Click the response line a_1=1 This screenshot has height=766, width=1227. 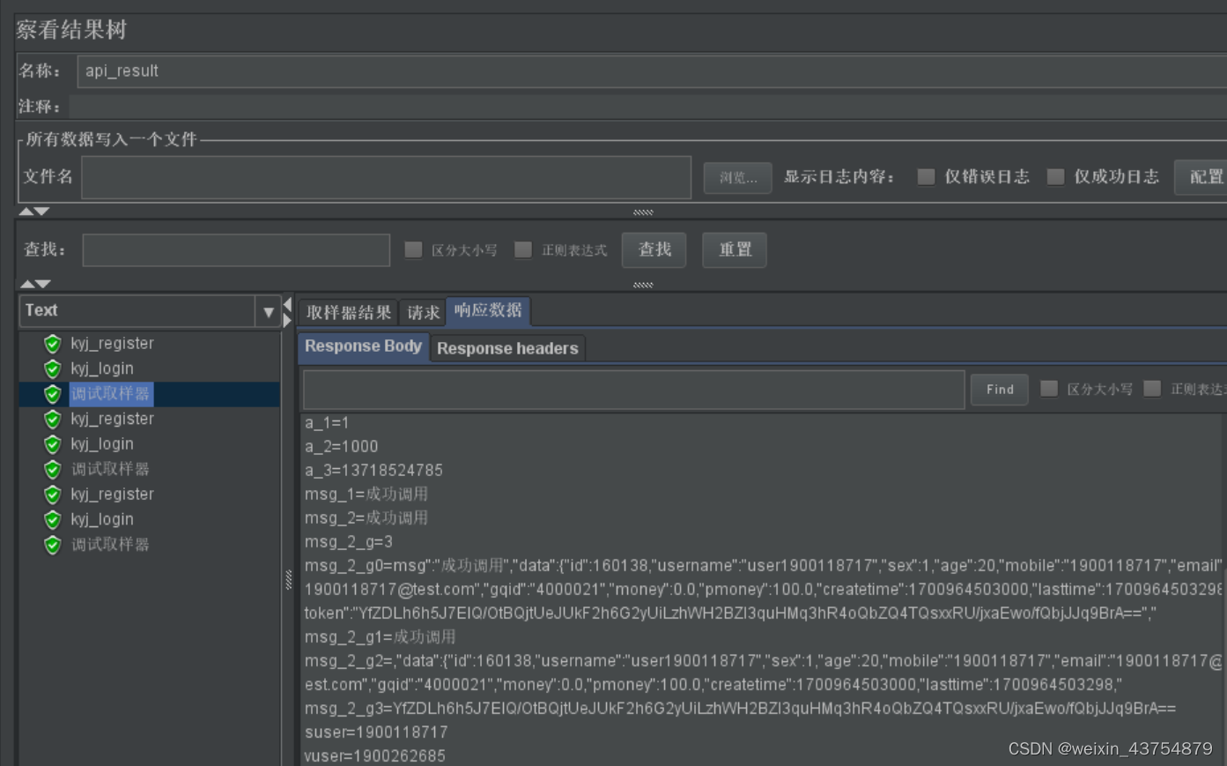click(x=327, y=423)
